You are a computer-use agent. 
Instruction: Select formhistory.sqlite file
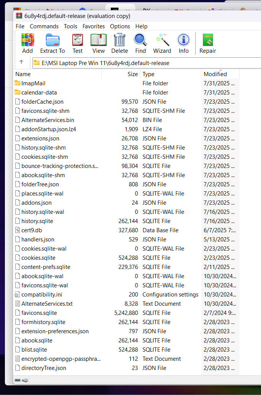click(x=44, y=322)
